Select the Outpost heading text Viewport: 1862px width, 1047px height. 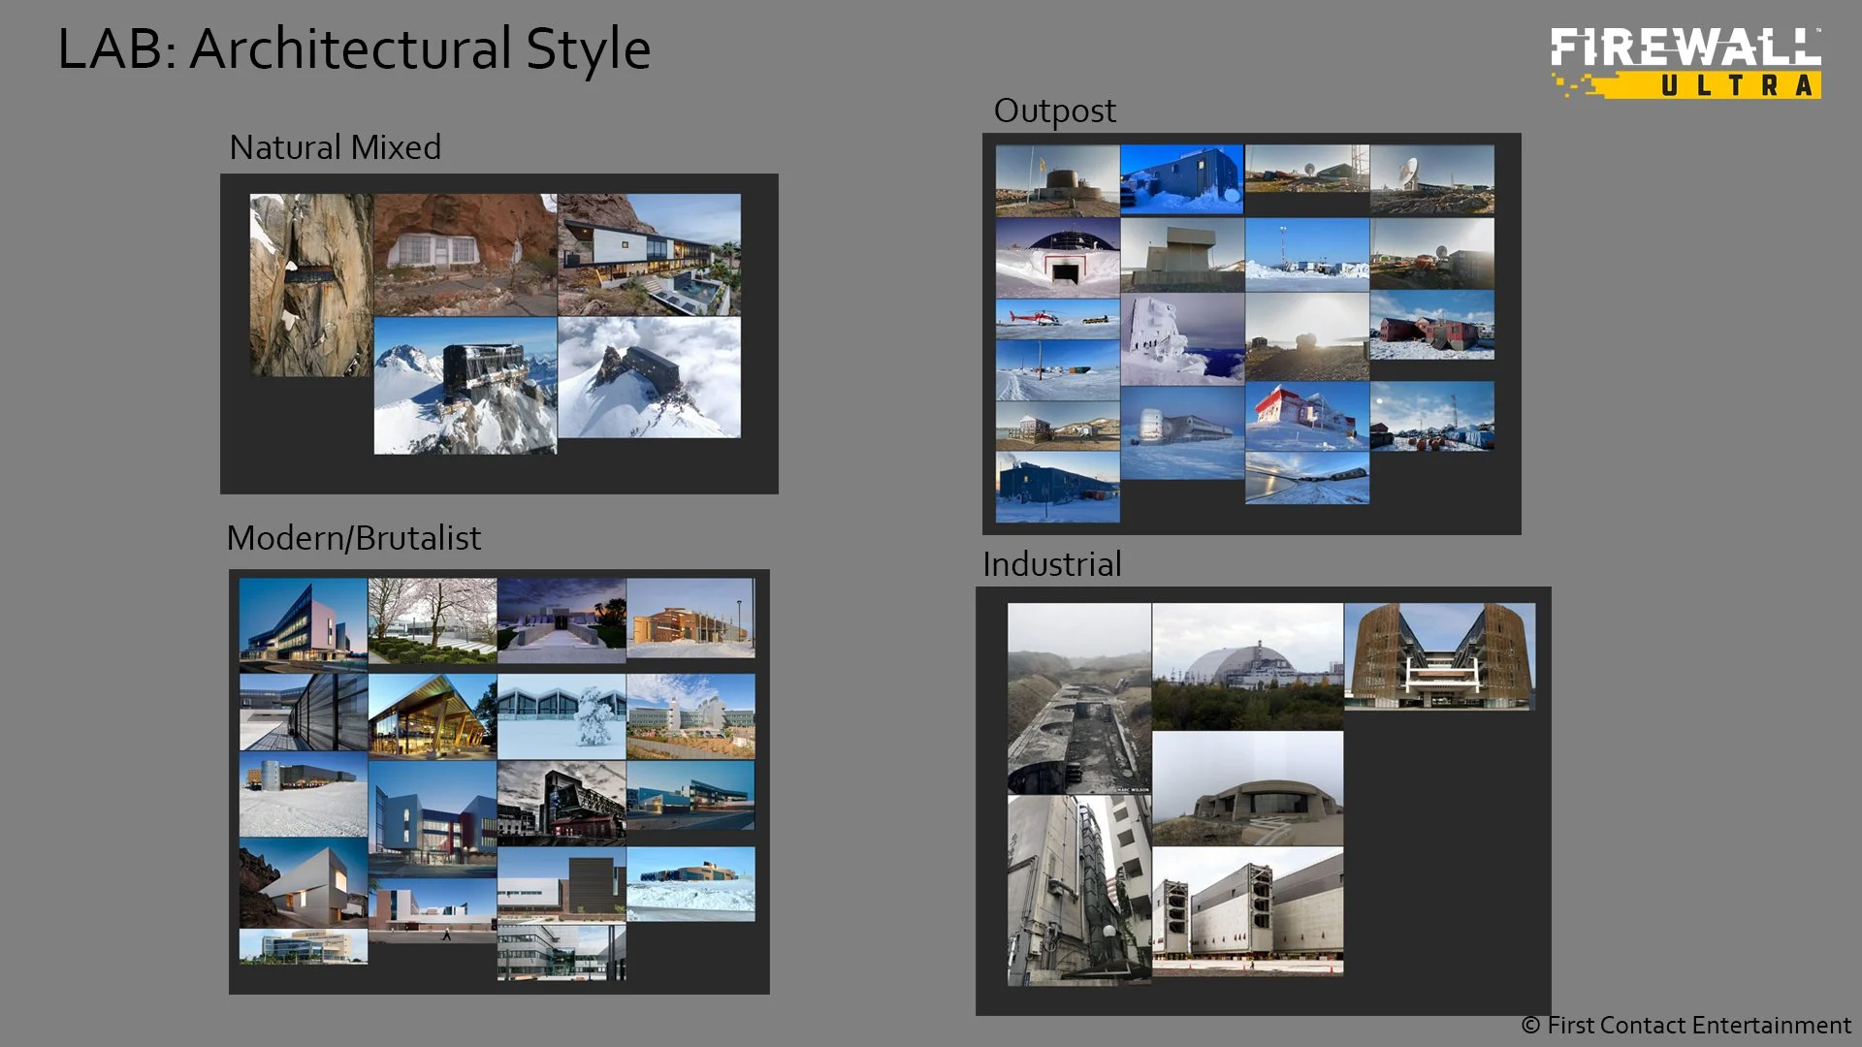point(1054,111)
